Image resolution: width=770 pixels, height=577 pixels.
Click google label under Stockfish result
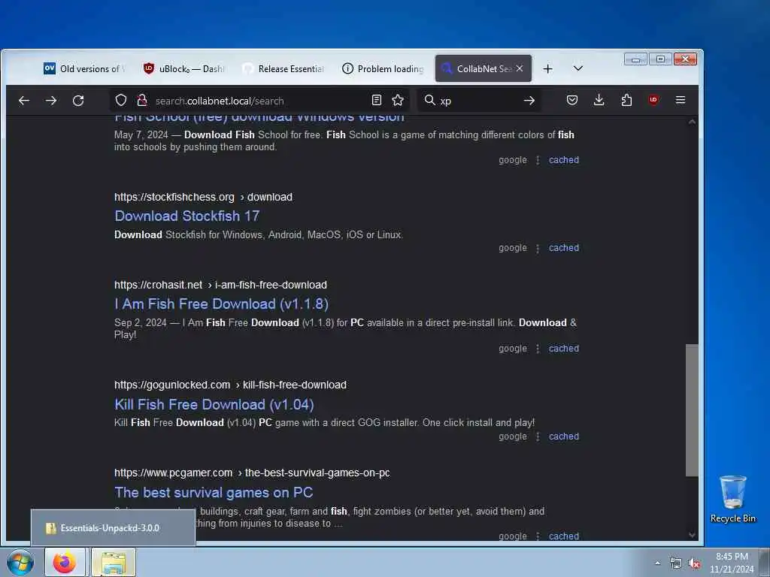coord(513,248)
